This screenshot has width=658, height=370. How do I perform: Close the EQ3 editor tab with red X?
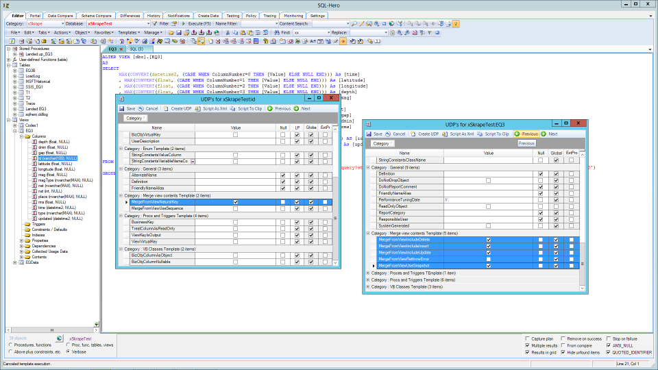coord(121,49)
